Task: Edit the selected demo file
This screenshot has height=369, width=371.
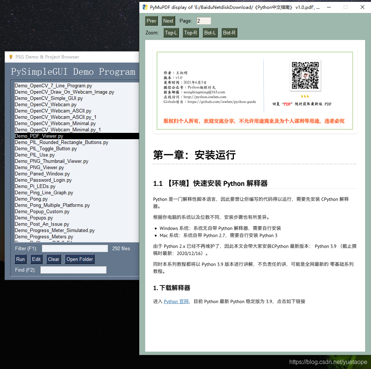Action: pos(36,259)
